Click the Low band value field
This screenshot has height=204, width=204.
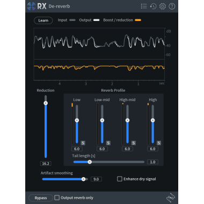pyautogui.click(x=77, y=149)
